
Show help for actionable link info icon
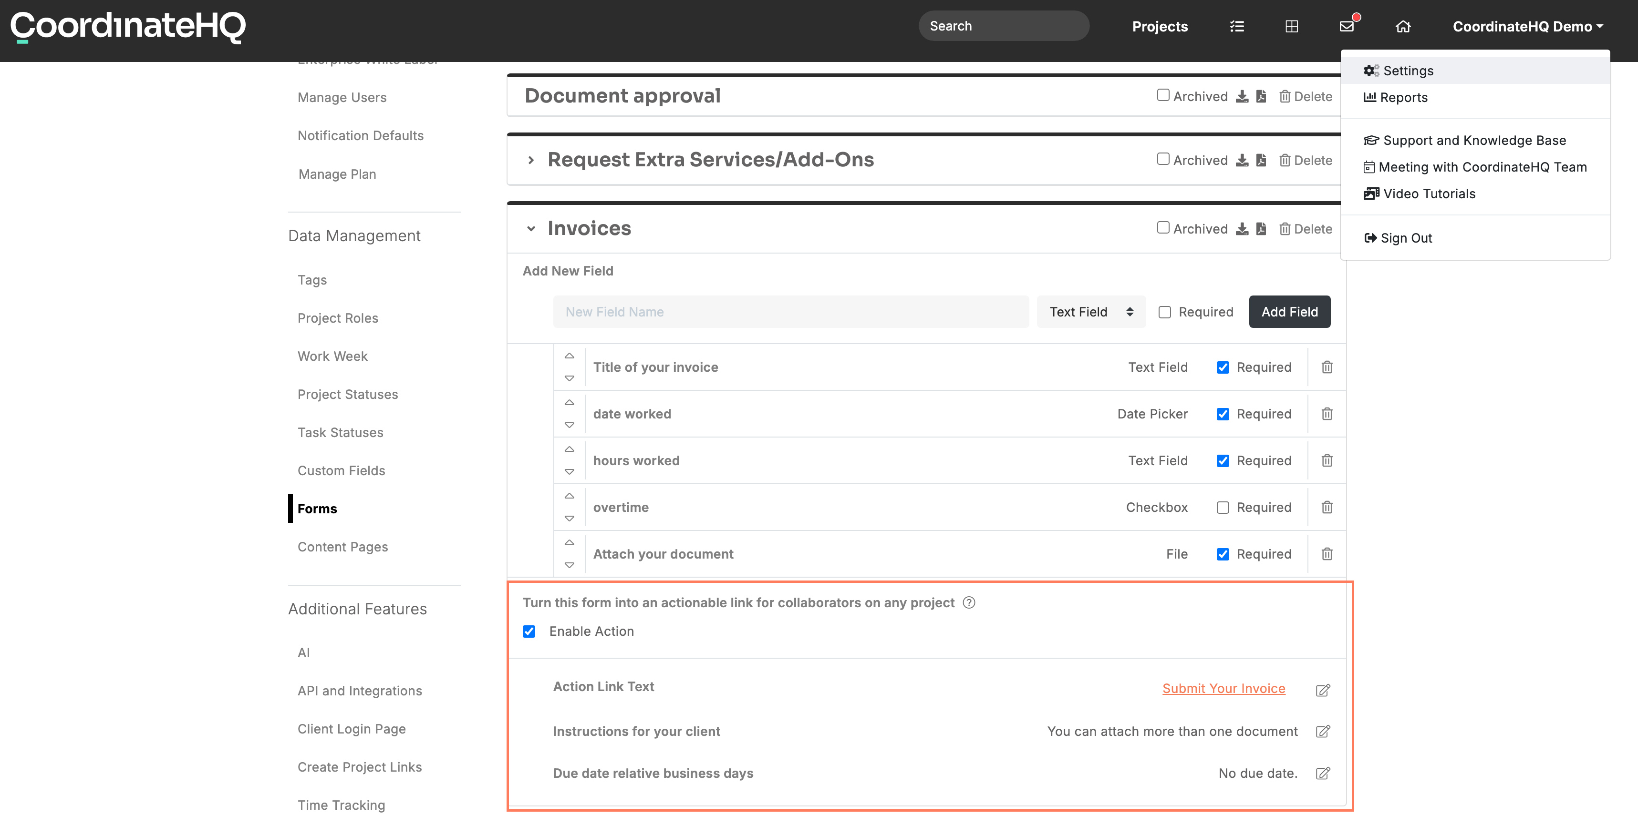(968, 602)
